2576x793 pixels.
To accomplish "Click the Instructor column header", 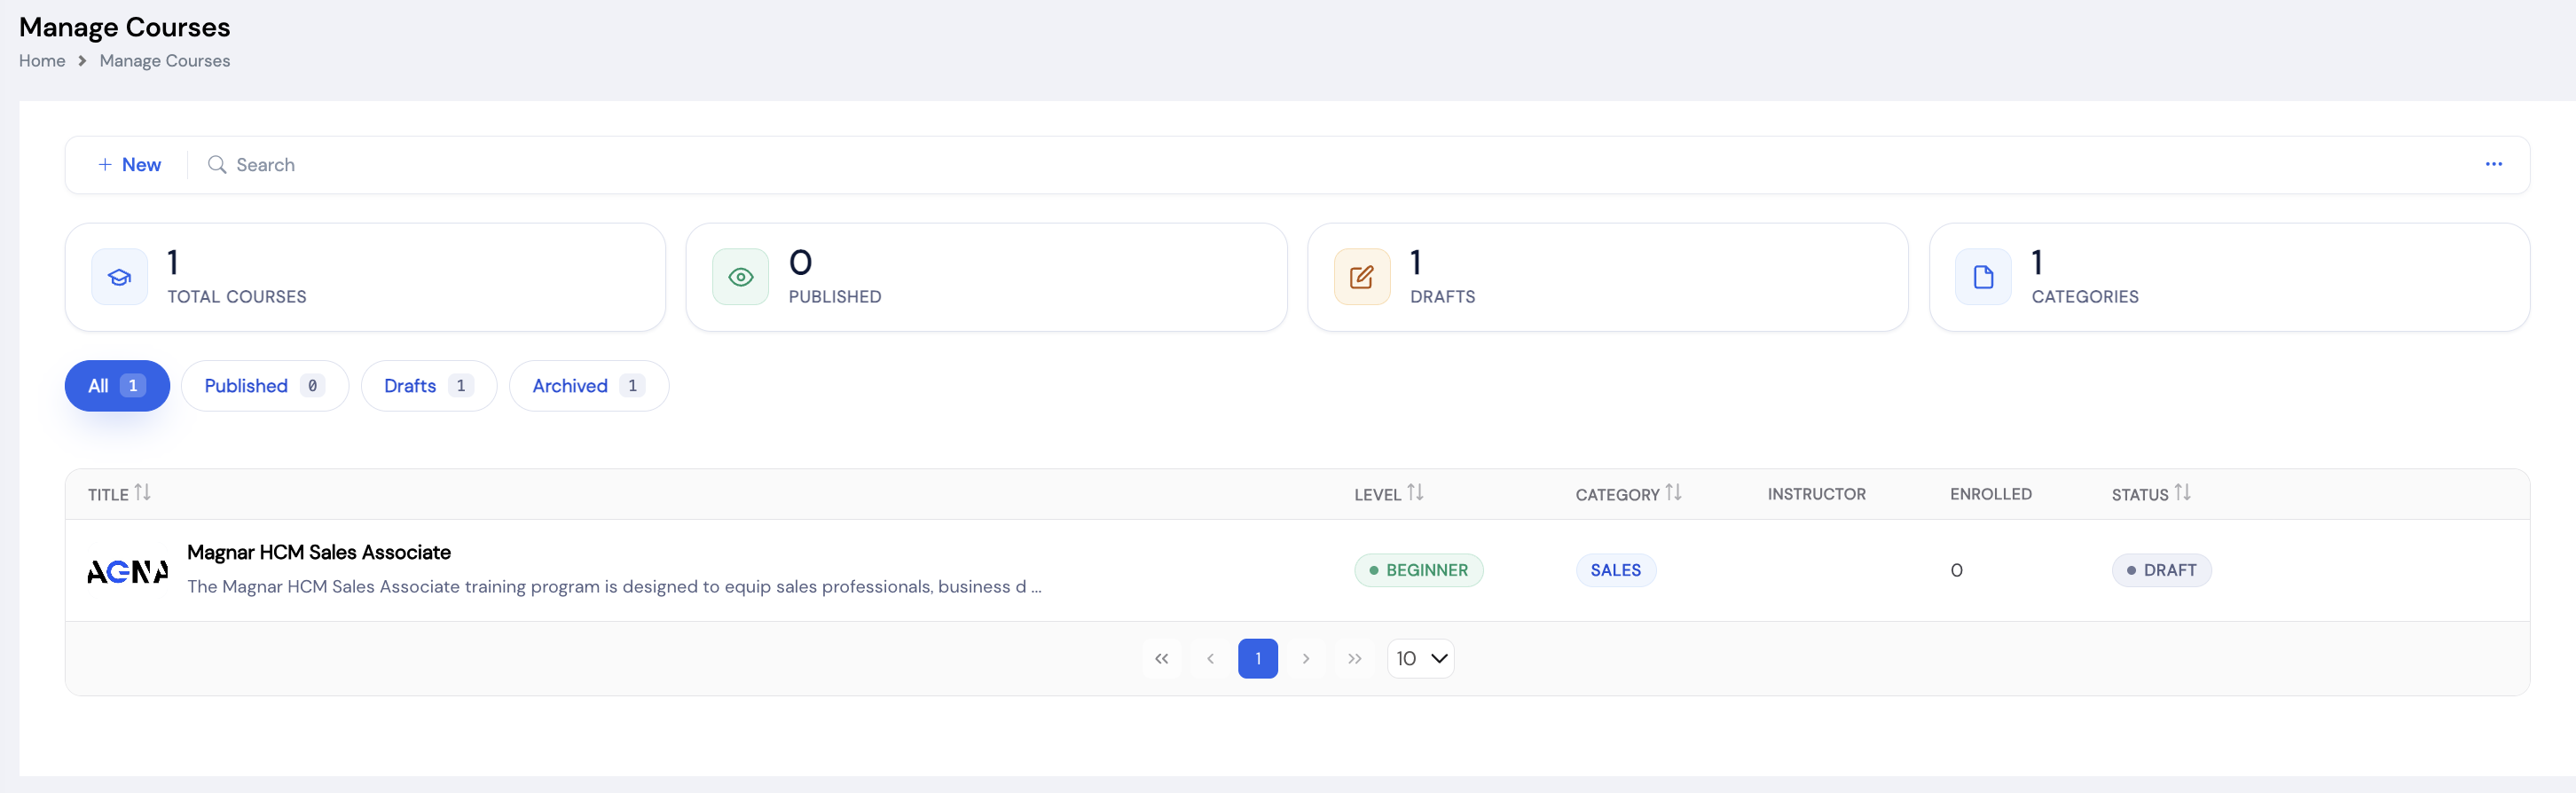I will point(1816,494).
